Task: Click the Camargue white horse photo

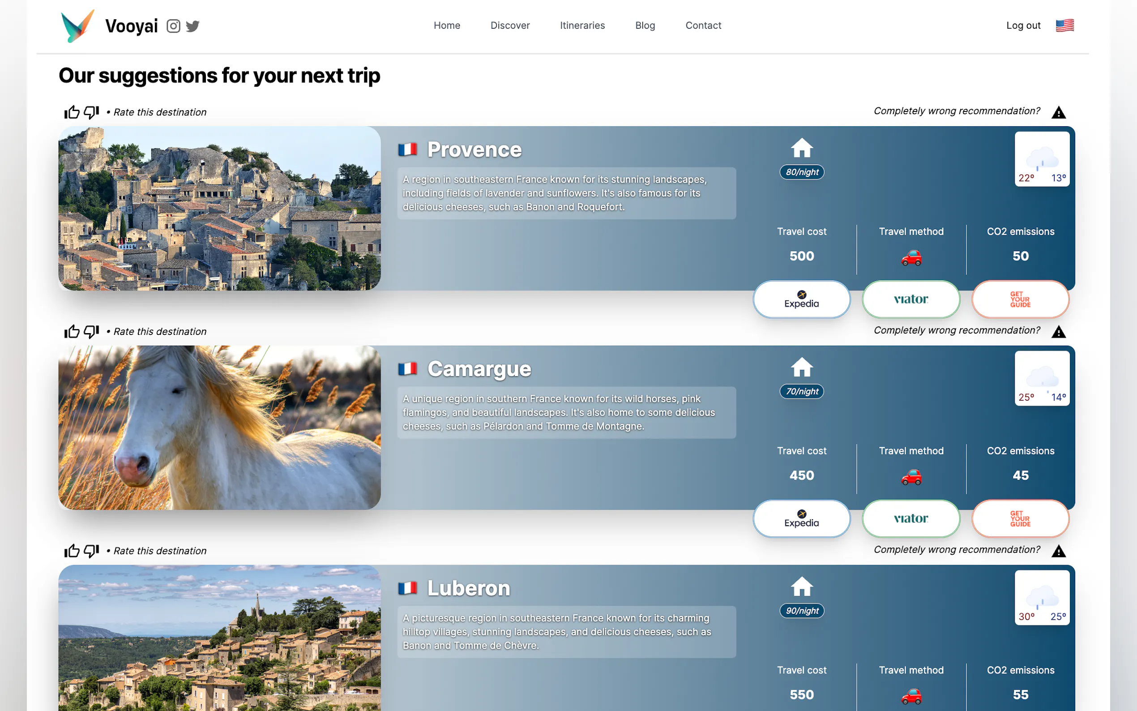Action: pyautogui.click(x=219, y=428)
